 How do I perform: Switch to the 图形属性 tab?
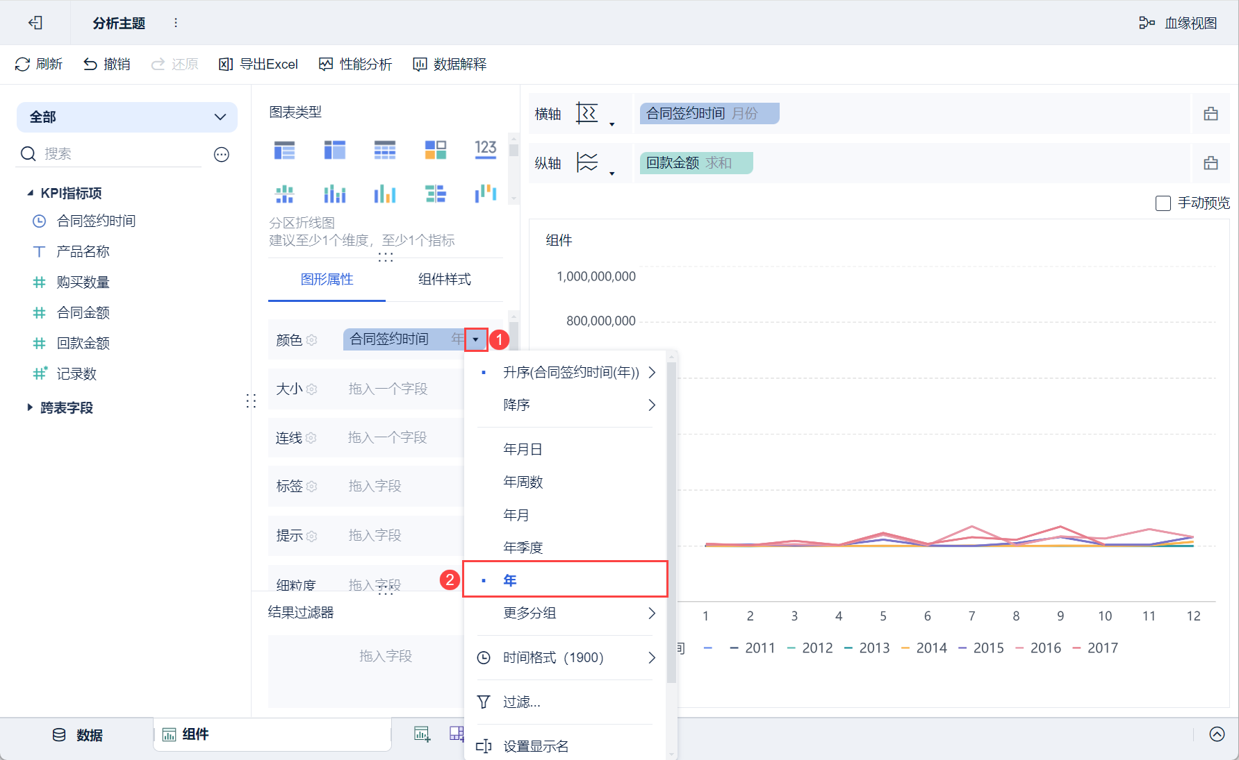(327, 280)
